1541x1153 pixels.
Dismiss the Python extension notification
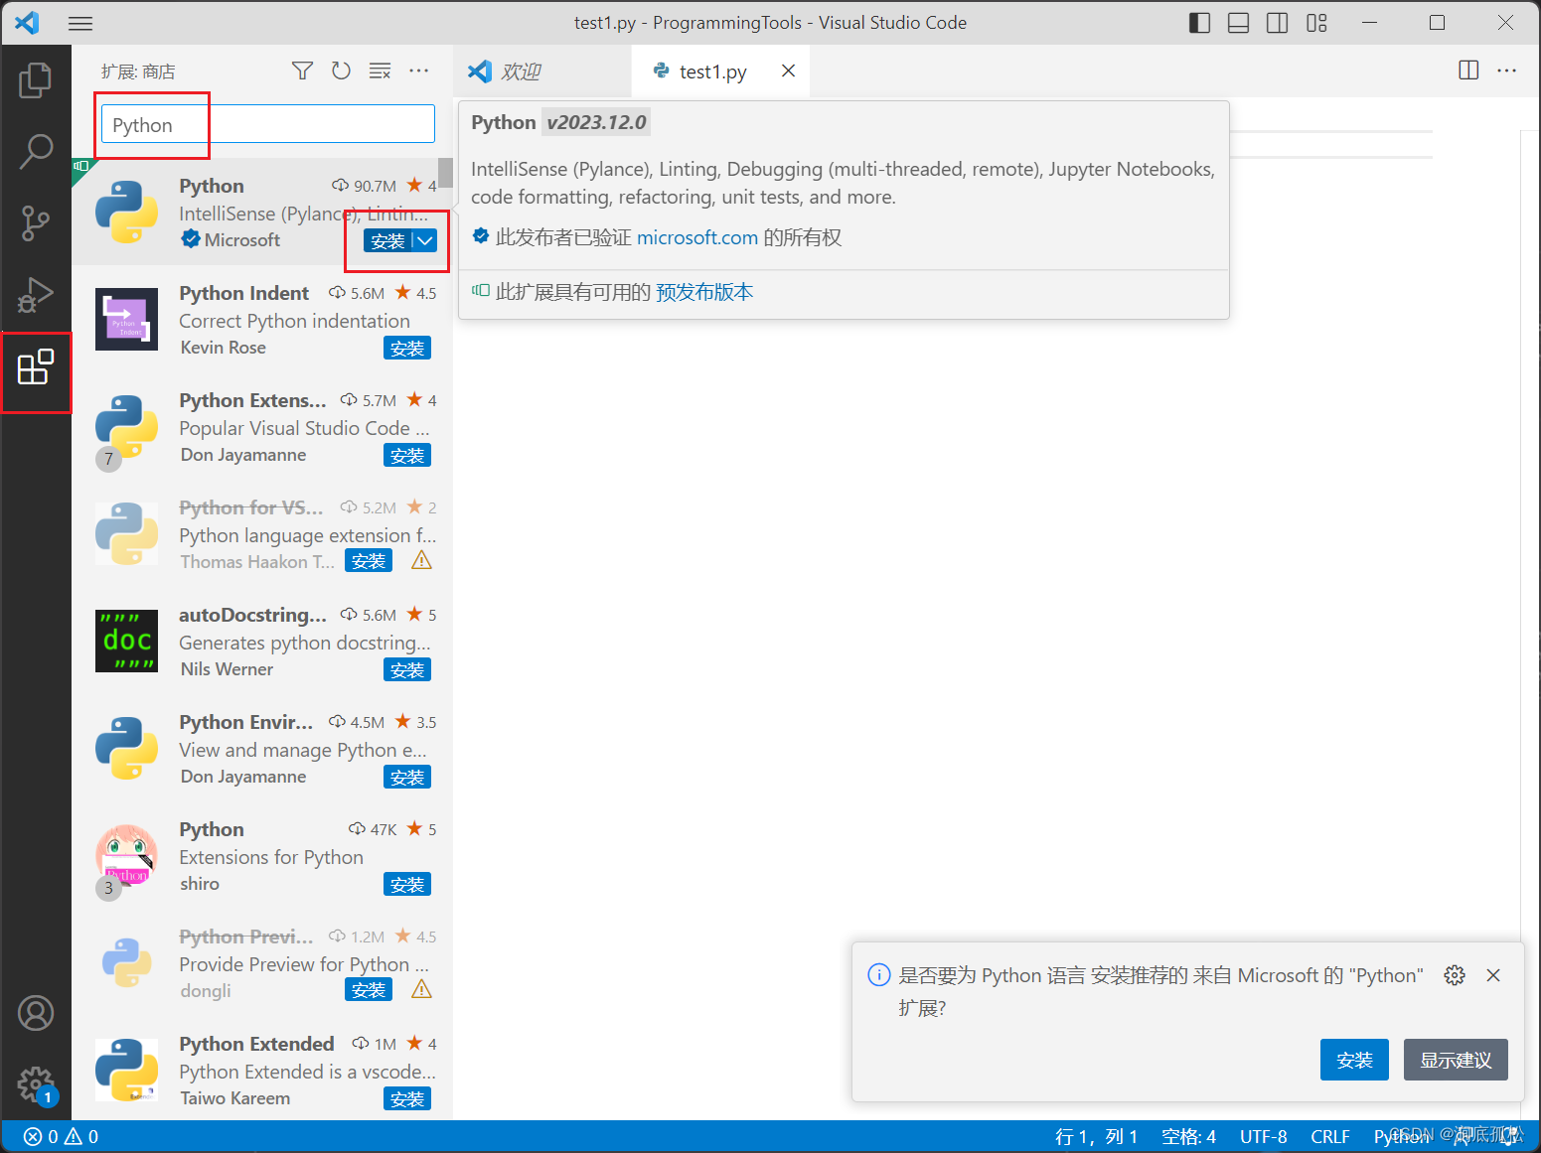1493,975
